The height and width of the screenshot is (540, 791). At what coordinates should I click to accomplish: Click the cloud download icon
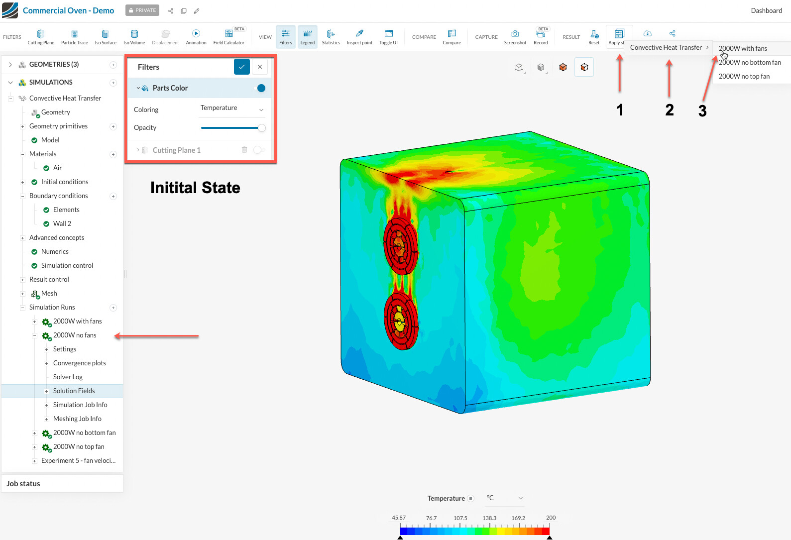(648, 33)
